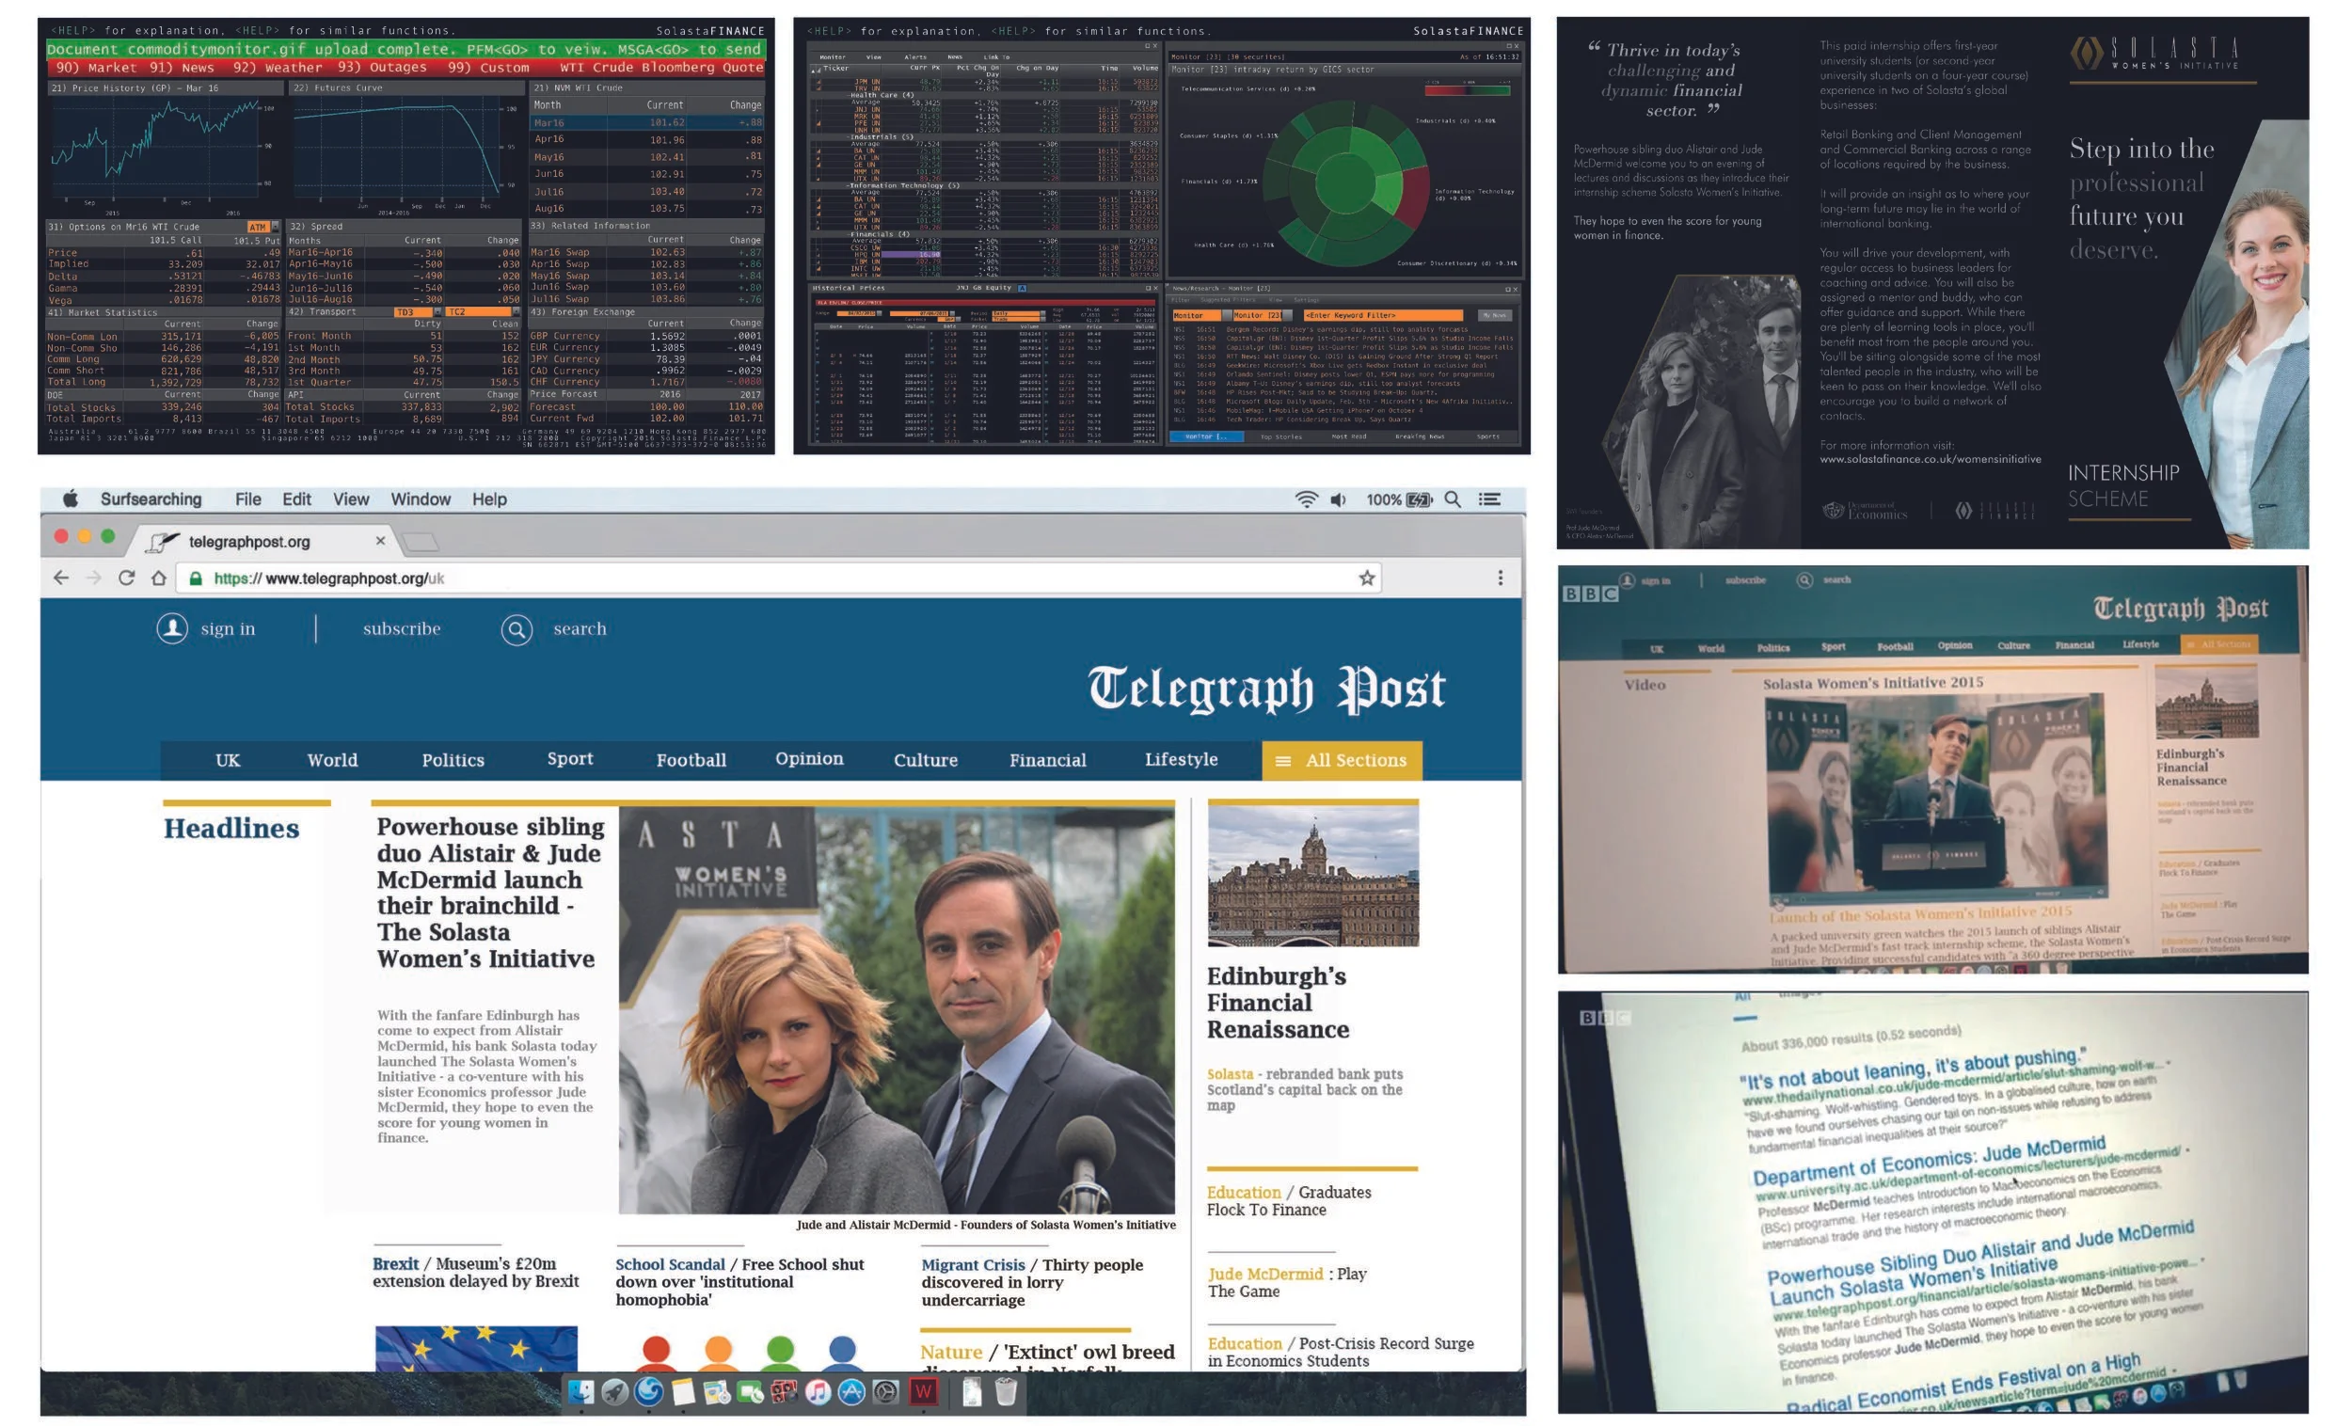Open a new tab beside telegraphpost.org
This screenshot has width=2352, height=1426.
tap(420, 542)
